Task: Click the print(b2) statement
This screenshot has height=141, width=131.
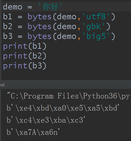Action: [x=25, y=56]
